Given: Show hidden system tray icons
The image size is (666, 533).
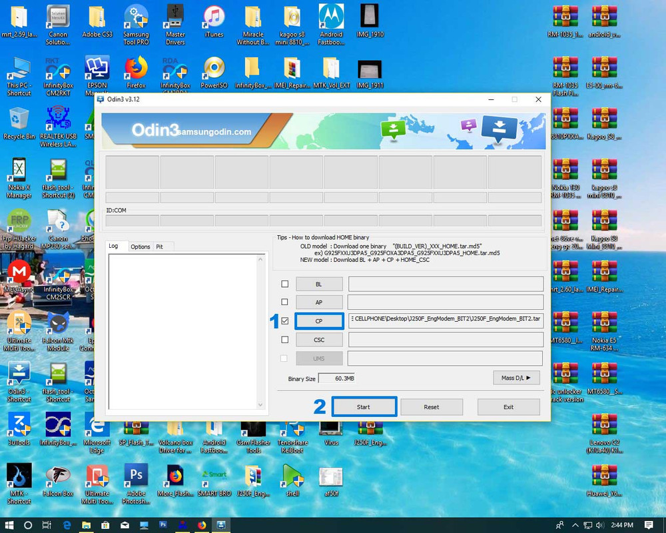Looking at the screenshot, I should pos(575,525).
